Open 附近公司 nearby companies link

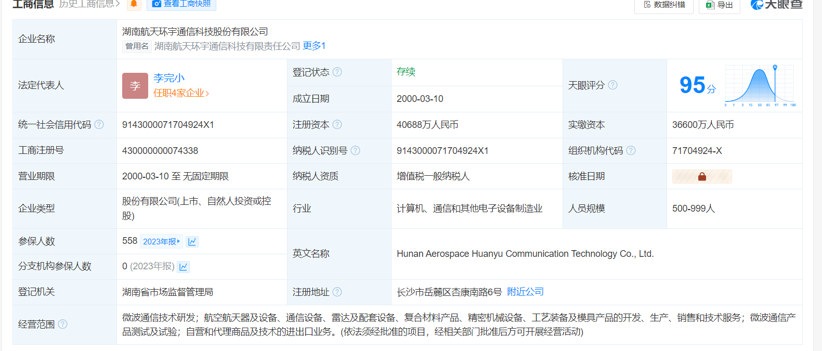pos(526,292)
